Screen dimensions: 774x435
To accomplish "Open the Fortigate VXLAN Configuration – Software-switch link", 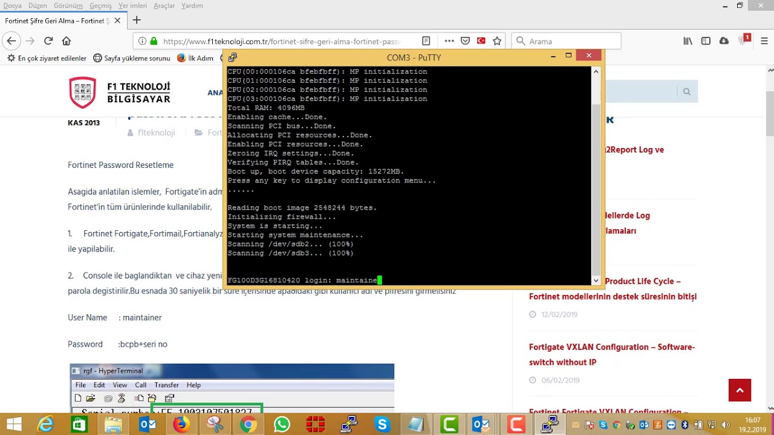I will coord(612,355).
